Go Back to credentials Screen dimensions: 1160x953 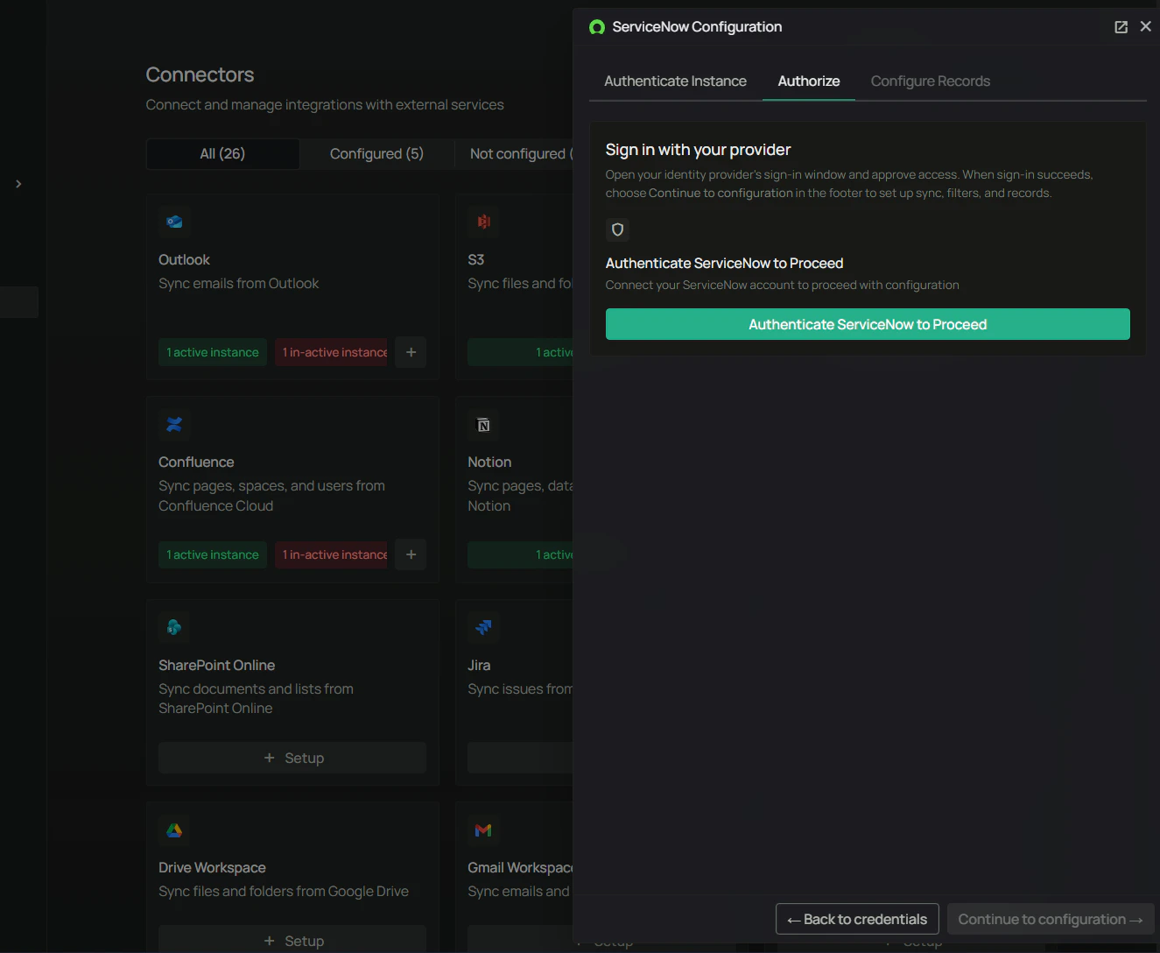[x=857, y=919]
